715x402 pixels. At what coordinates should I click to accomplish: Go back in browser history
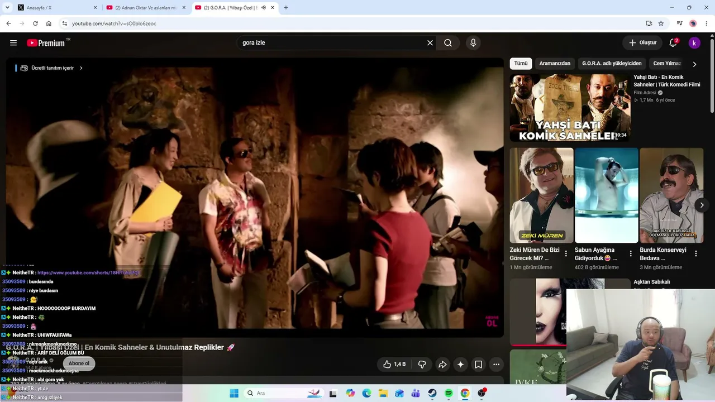[8, 23]
